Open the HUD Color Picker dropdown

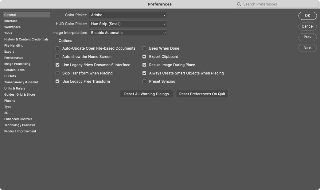coord(128,24)
